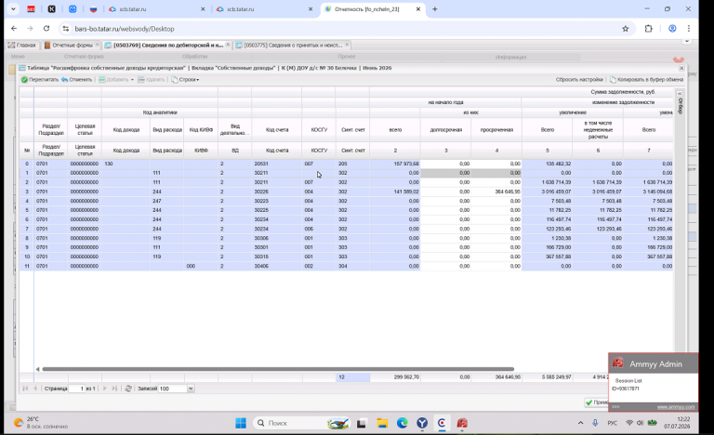Go to the Главная tab

pyautogui.click(x=22, y=46)
